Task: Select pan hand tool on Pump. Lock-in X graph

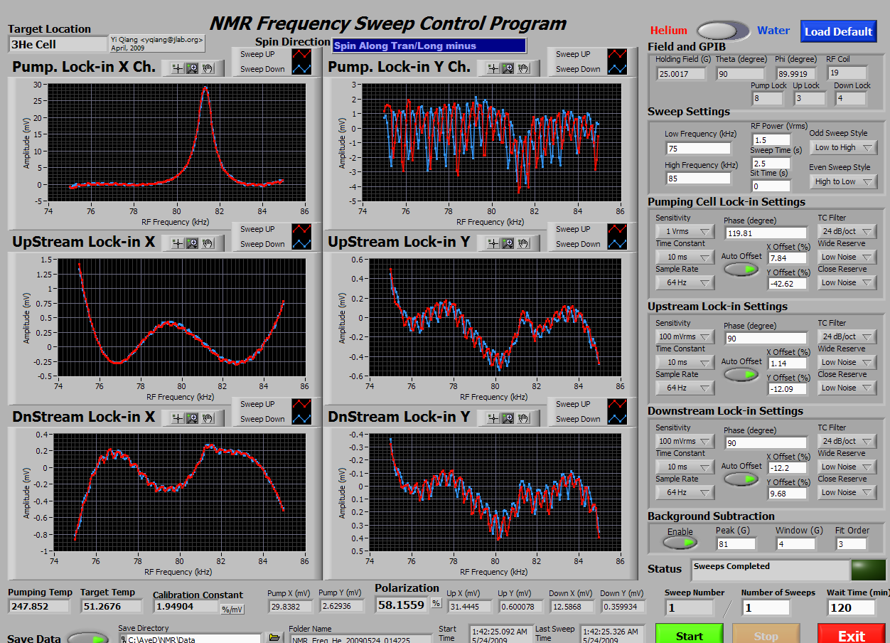Action: pyautogui.click(x=208, y=68)
